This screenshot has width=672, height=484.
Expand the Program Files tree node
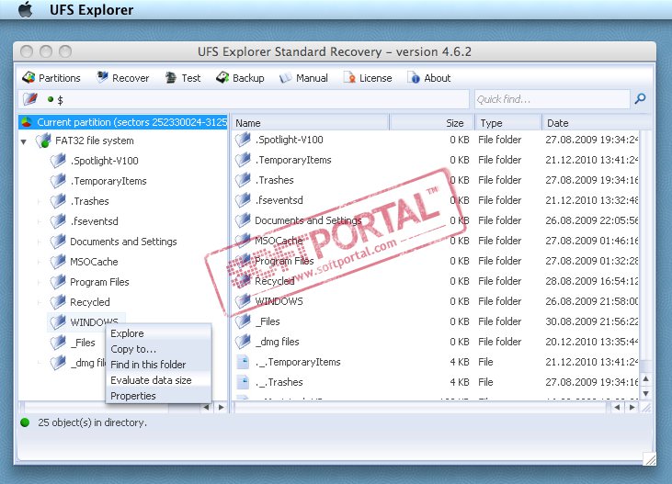point(40,282)
